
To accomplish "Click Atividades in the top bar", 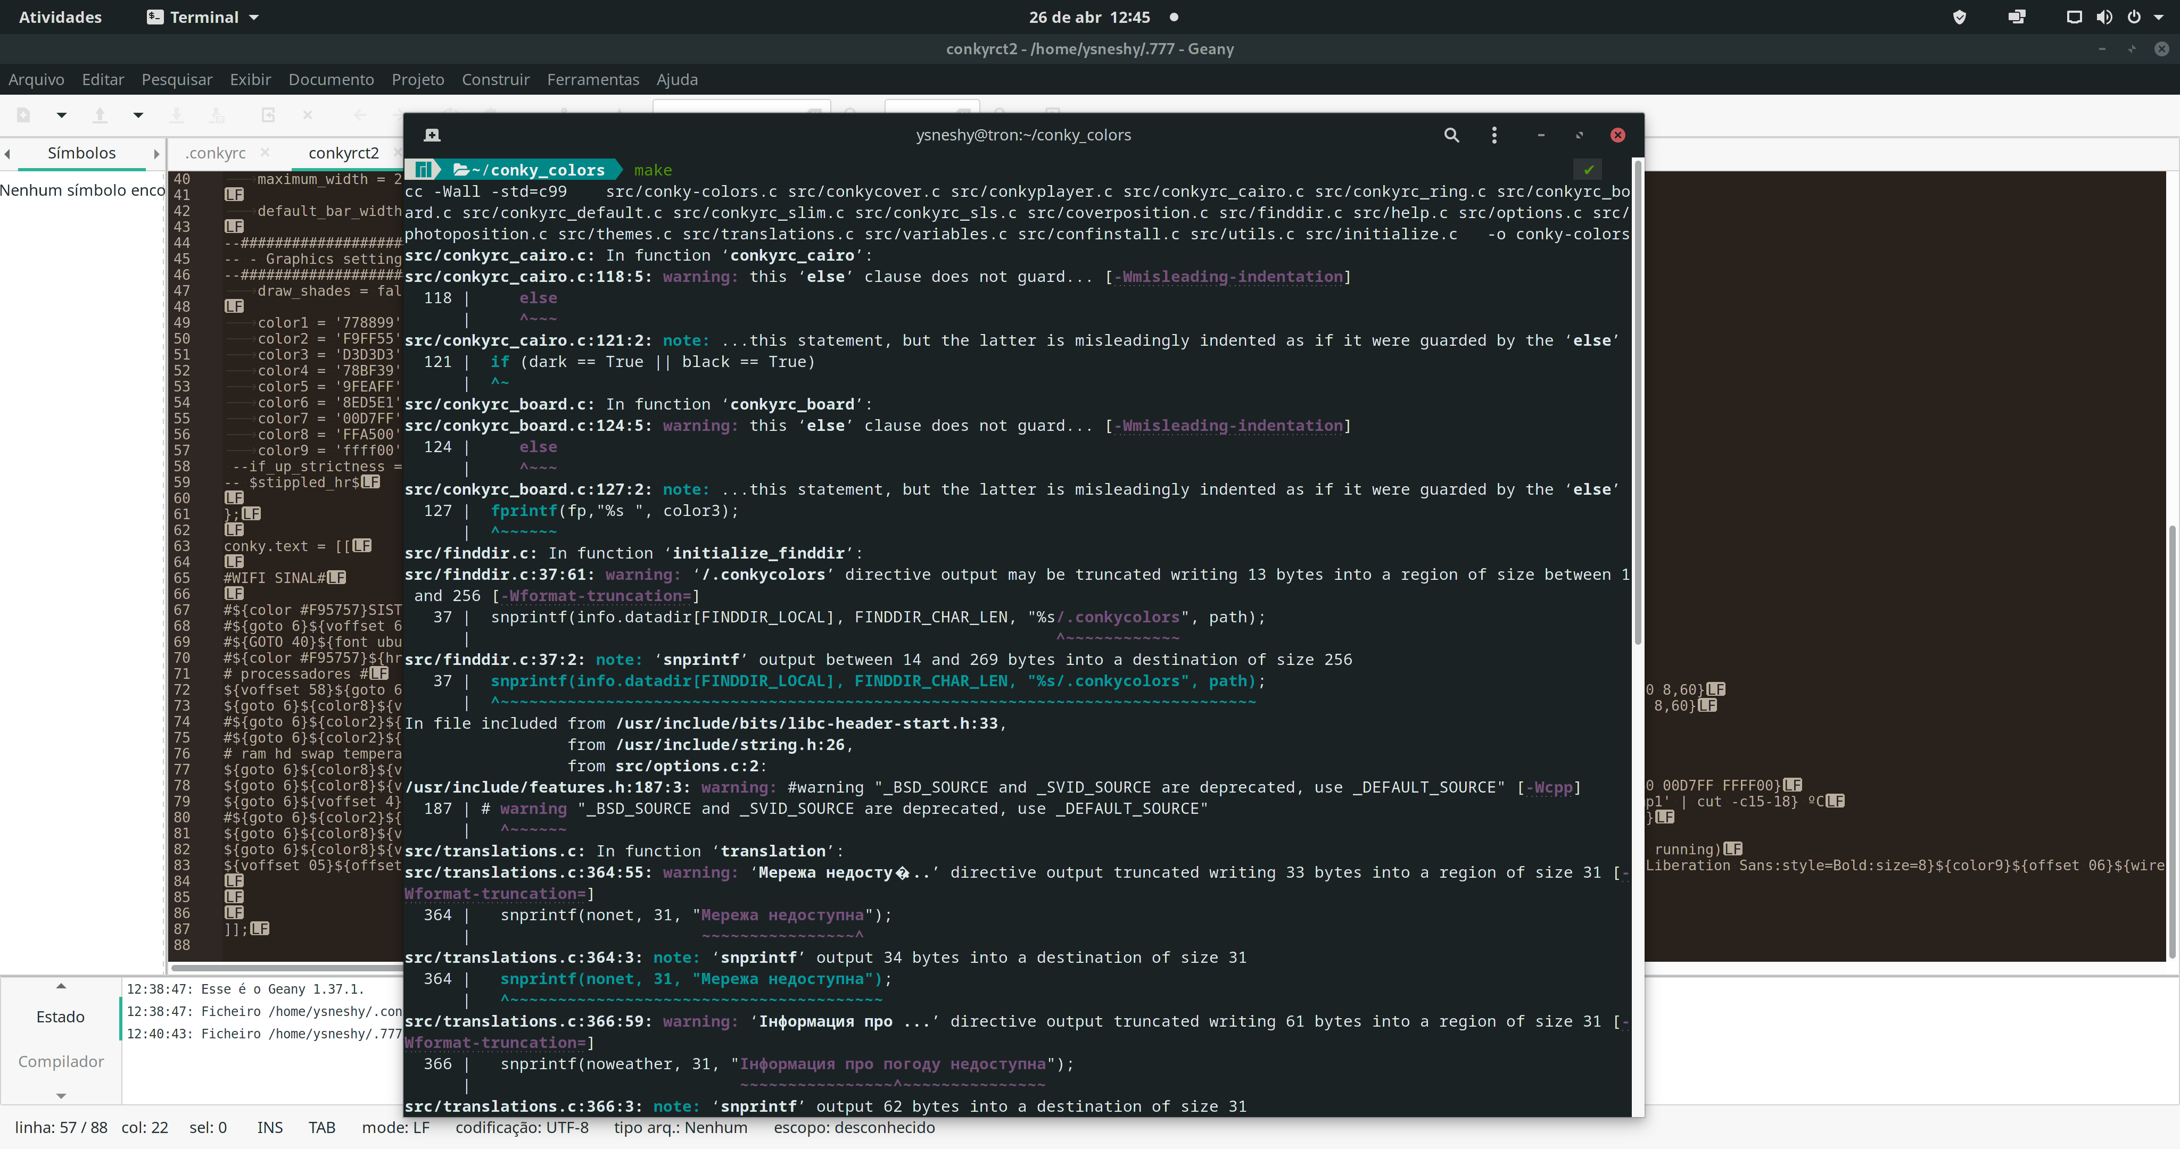I will [x=60, y=17].
